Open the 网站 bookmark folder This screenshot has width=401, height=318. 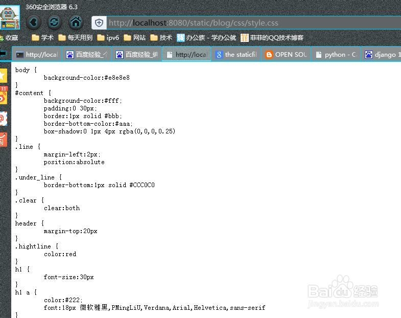point(135,38)
